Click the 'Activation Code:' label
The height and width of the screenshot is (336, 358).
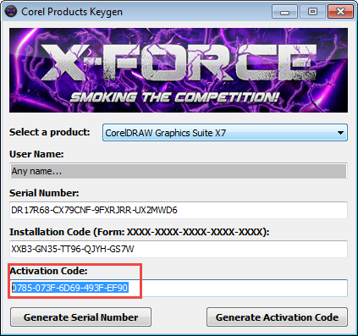[48, 271]
